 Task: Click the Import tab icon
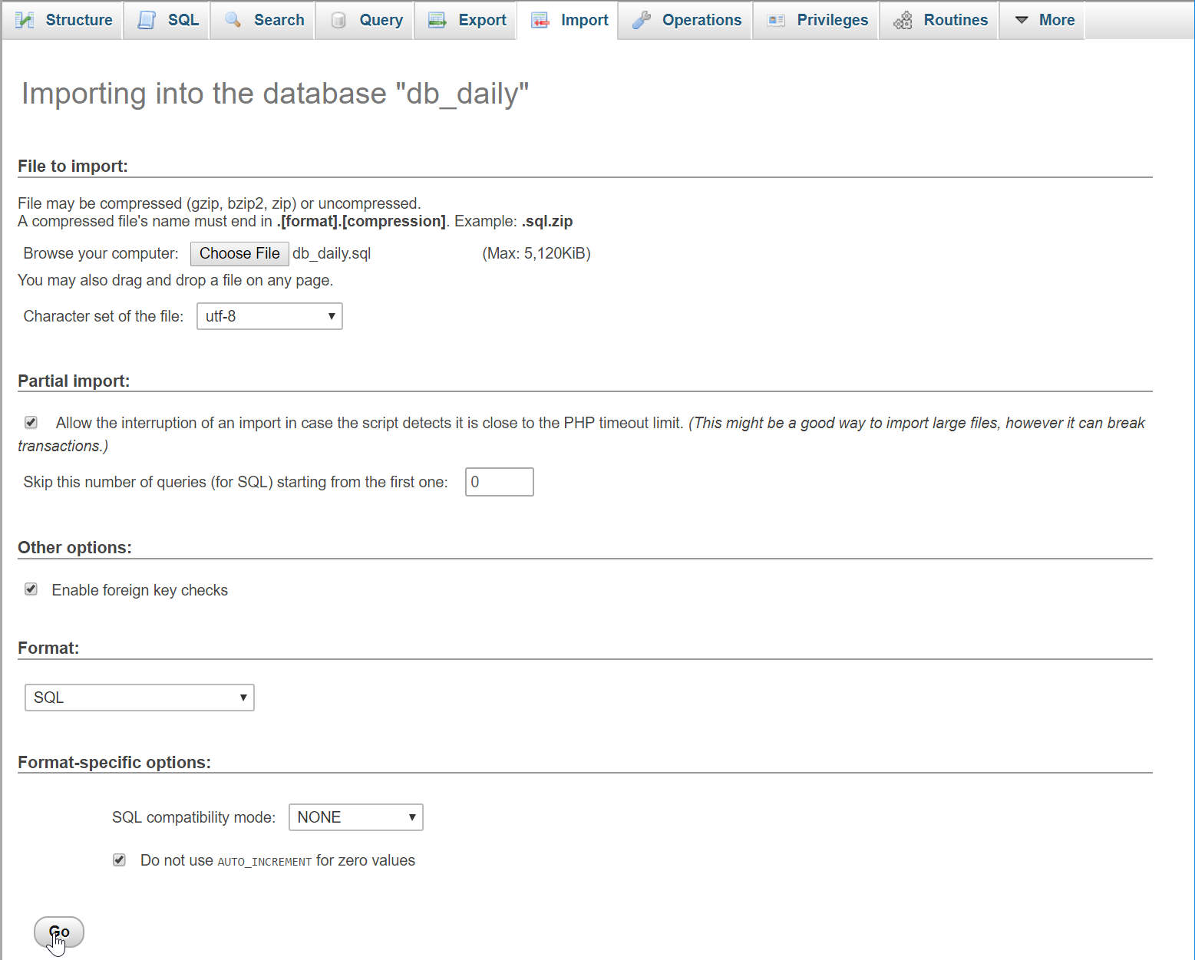click(540, 20)
